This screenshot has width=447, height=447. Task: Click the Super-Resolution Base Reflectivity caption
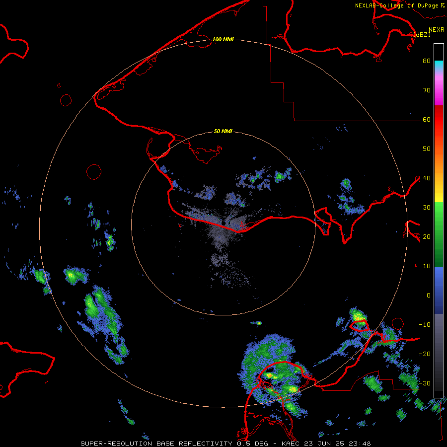pyautogui.click(x=225, y=444)
